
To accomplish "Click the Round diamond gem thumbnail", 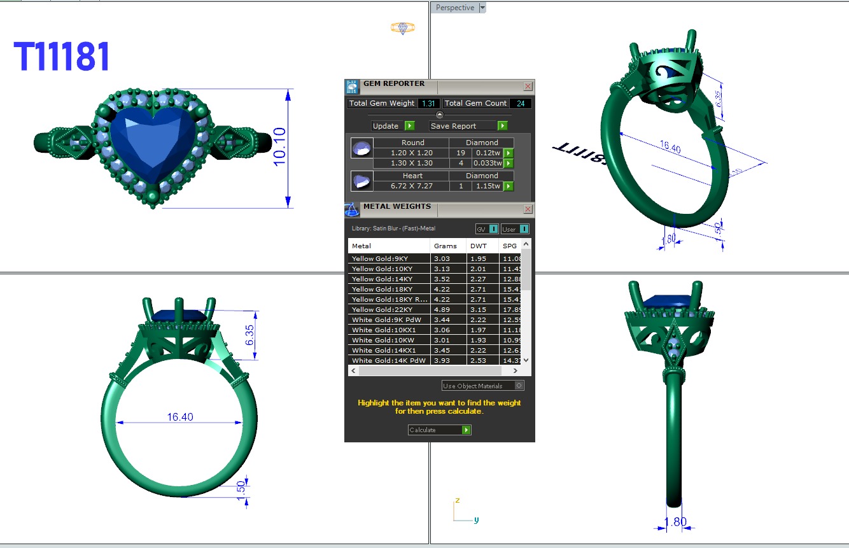I will click(361, 149).
